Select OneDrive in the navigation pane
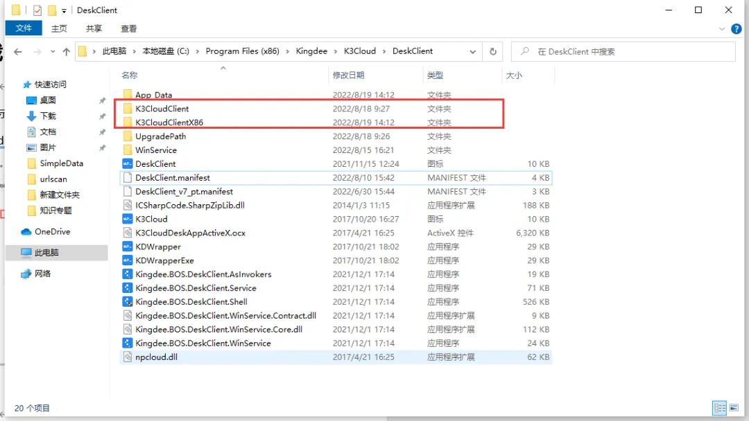 [52, 232]
